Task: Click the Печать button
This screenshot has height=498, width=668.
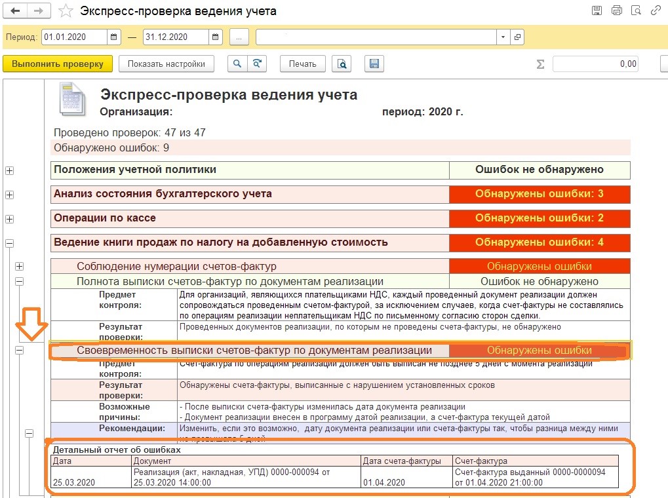Action: pyautogui.click(x=302, y=64)
